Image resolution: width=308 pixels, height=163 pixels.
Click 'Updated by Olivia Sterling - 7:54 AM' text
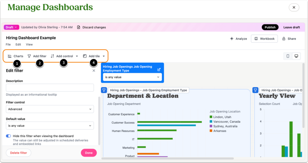[47, 27]
